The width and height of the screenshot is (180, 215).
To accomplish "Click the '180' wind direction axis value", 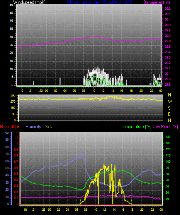I will click(x=13, y=108).
